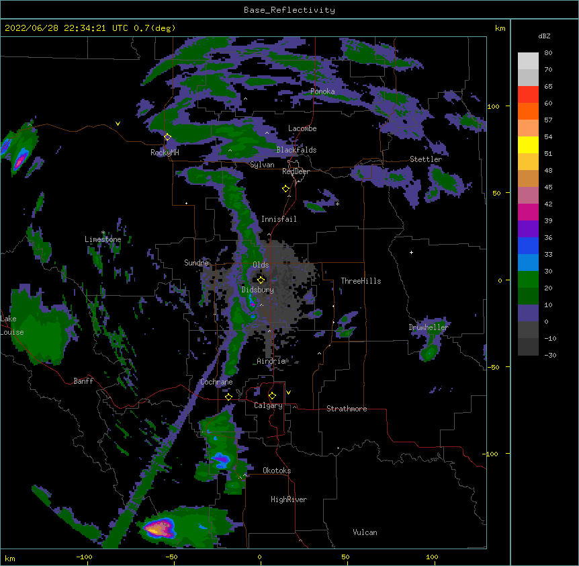Click the ThreeHills town label
Screen dimensions: 579x566
pyautogui.click(x=361, y=281)
